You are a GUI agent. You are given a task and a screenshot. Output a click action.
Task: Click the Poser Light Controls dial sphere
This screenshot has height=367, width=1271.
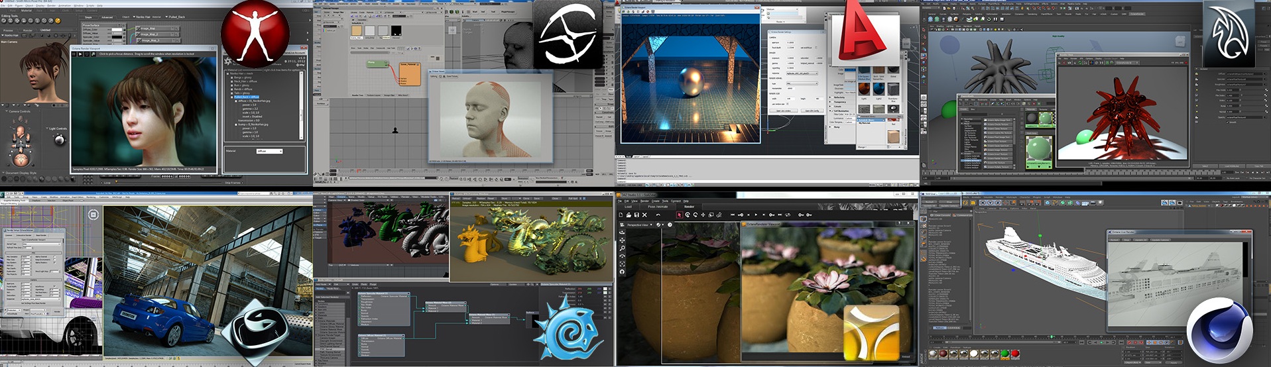(x=59, y=140)
